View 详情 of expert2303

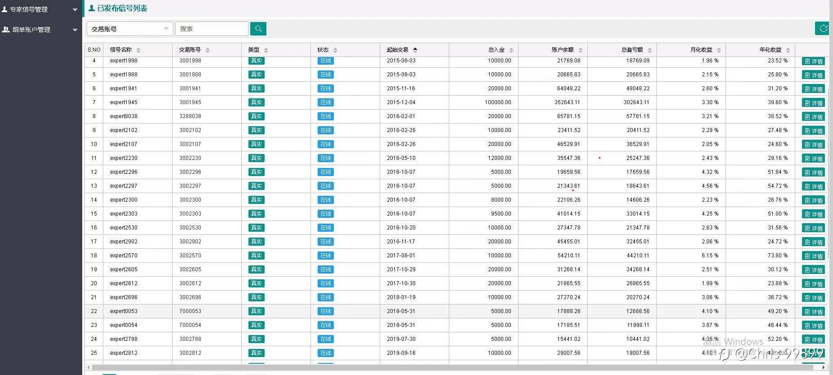[813, 214]
